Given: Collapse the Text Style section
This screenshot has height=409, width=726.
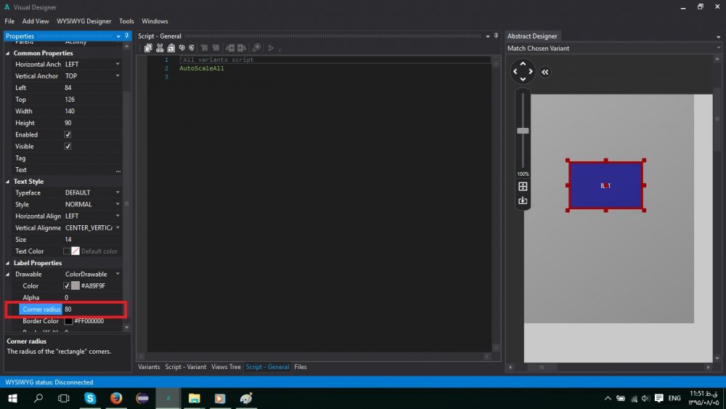Looking at the screenshot, I should (9, 182).
